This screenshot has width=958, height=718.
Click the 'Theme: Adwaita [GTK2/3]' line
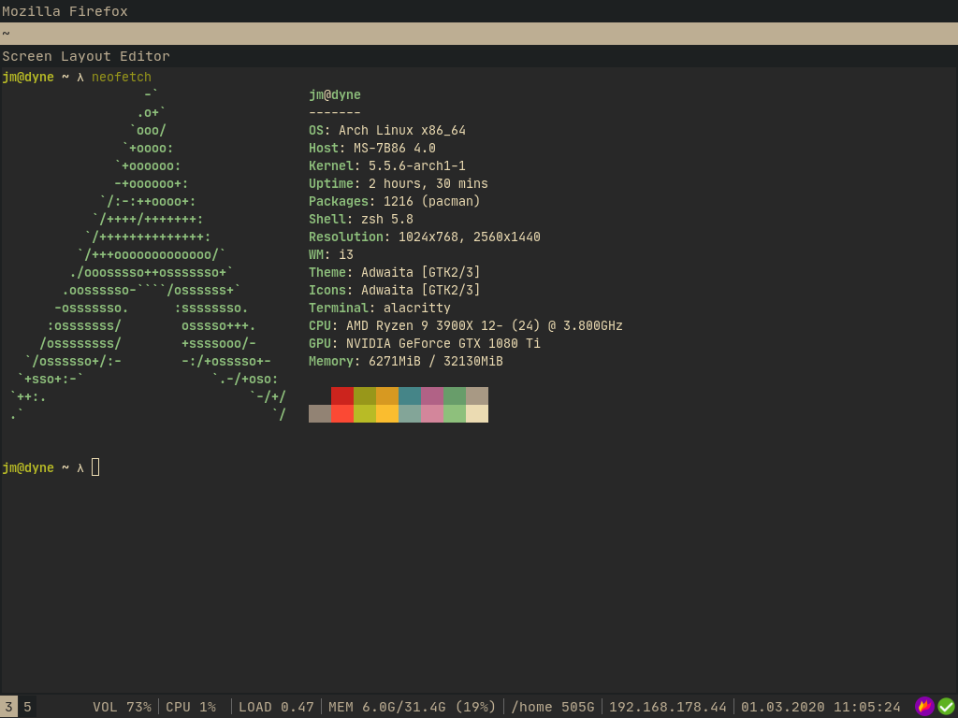pyautogui.click(x=395, y=272)
